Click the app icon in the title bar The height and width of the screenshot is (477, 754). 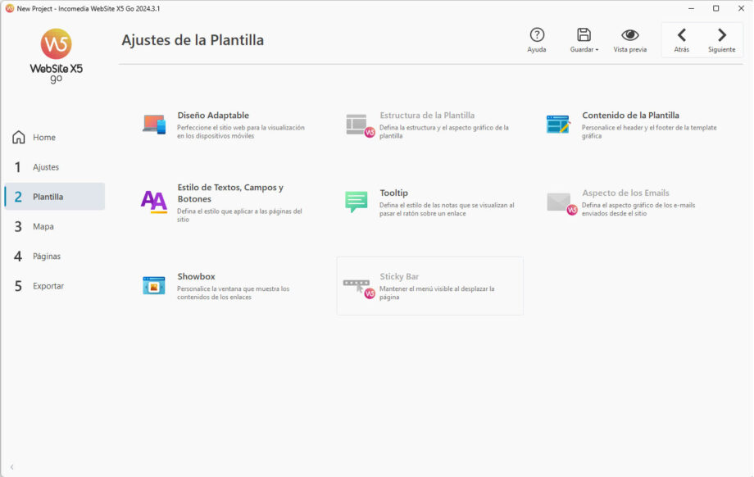click(9, 9)
